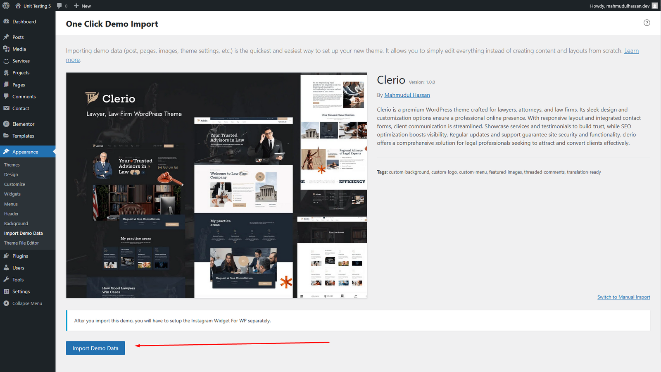661x372 pixels.
Task: Go to Theme File Editor
Action: (21, 243)
